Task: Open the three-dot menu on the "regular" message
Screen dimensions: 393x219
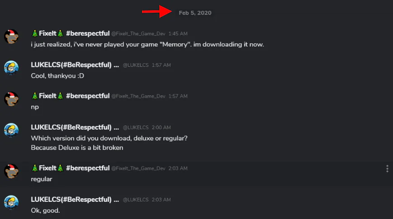Action: [387, 169]
